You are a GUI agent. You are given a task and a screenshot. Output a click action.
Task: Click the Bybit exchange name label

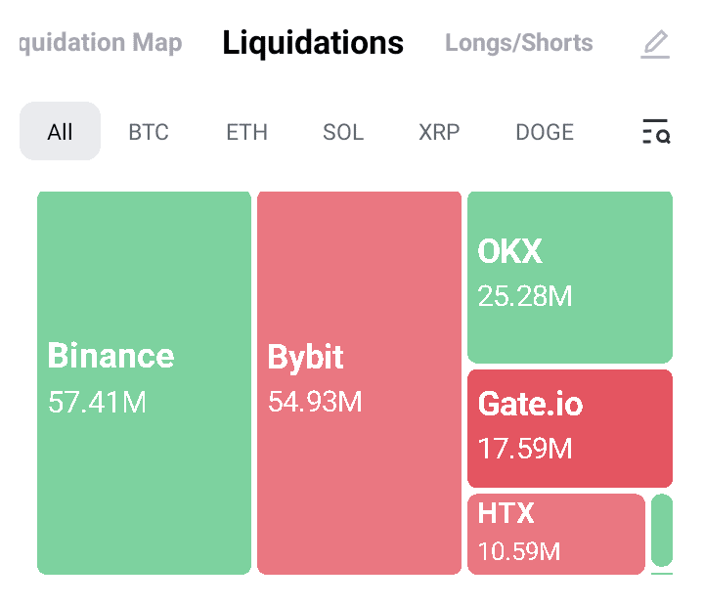305,358
